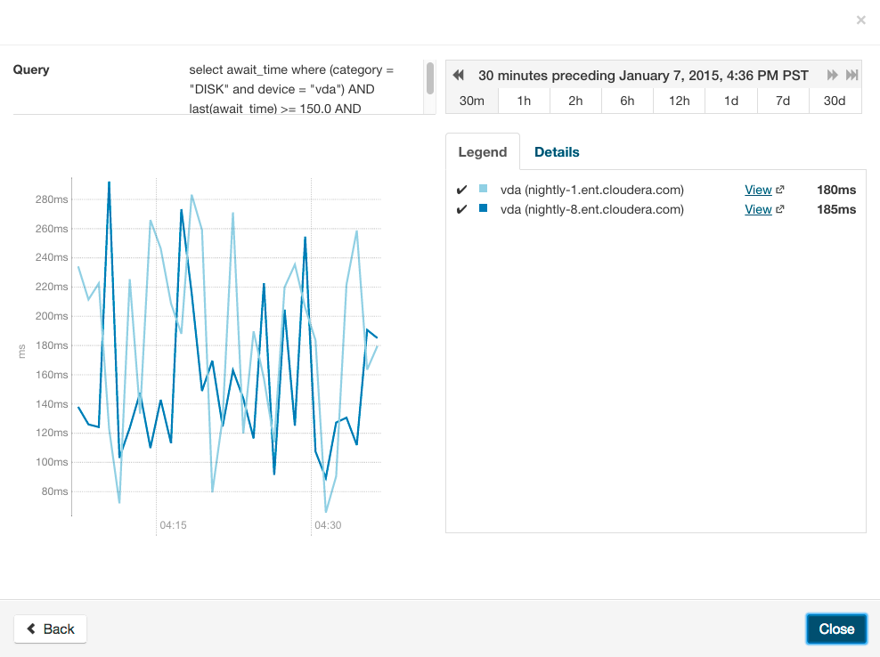Click light blue swatch for nightly-1

pyautogui.click(x=484, y=189)
